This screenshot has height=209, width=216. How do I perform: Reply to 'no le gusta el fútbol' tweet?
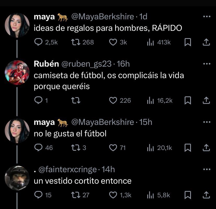38,148
